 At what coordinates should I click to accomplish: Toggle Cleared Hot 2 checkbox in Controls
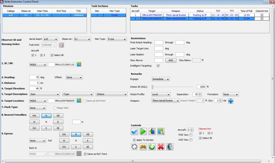point(209,133)
